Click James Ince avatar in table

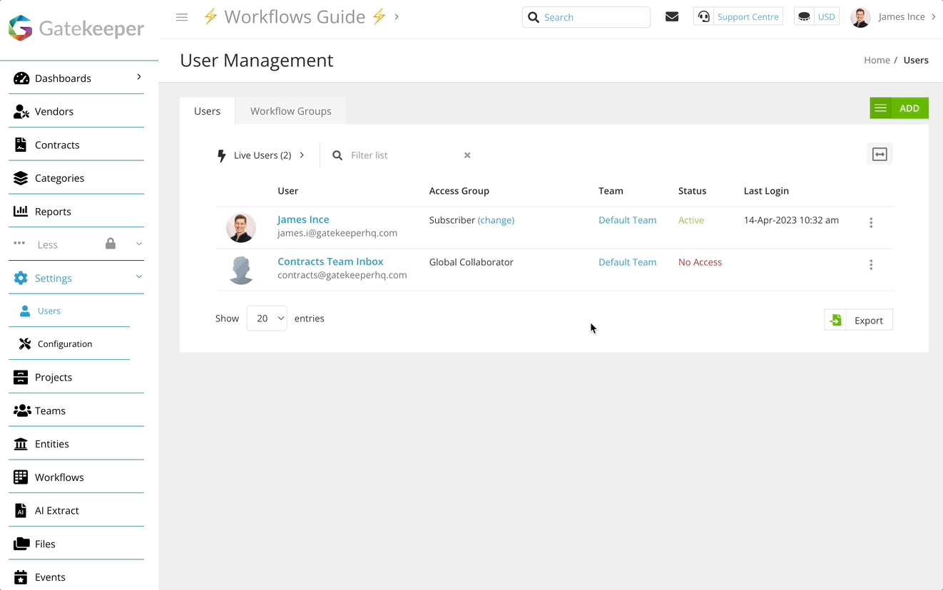click(x=241, y=228)
